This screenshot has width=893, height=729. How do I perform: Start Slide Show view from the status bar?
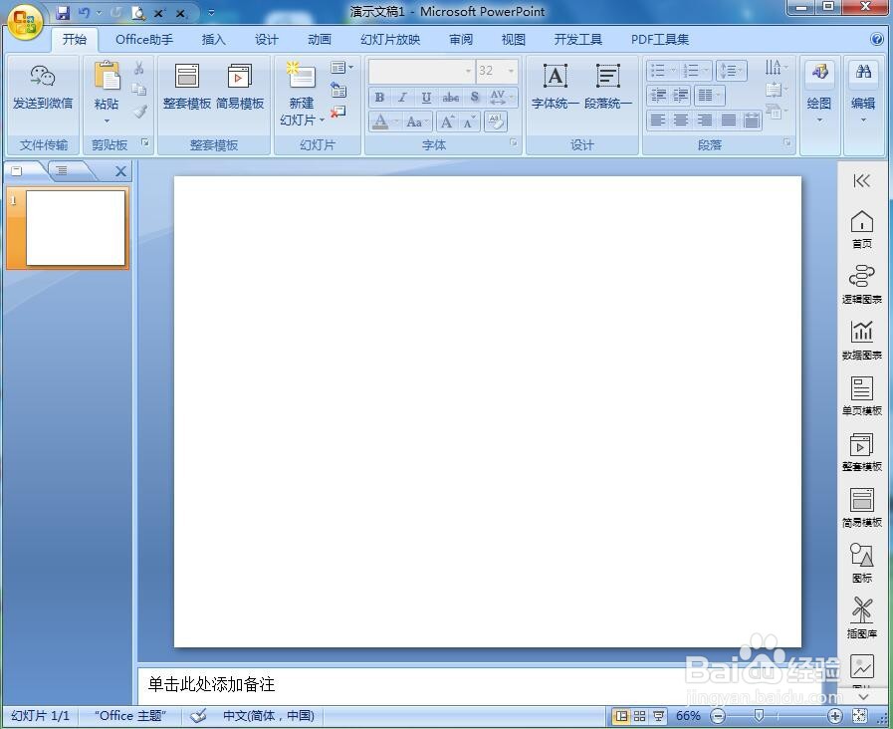tap(658, 716)
